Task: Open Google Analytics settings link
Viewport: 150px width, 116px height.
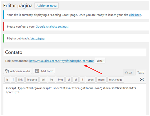Action: [52, 26]
